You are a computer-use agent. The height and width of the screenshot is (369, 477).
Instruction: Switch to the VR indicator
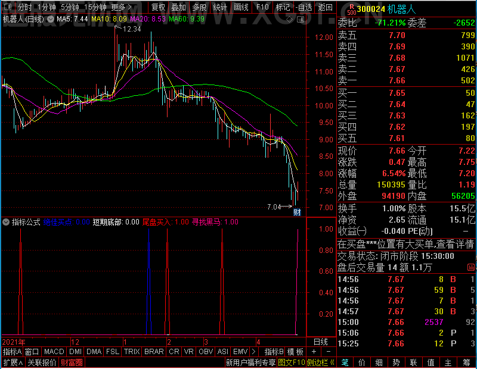pos(188,352)
